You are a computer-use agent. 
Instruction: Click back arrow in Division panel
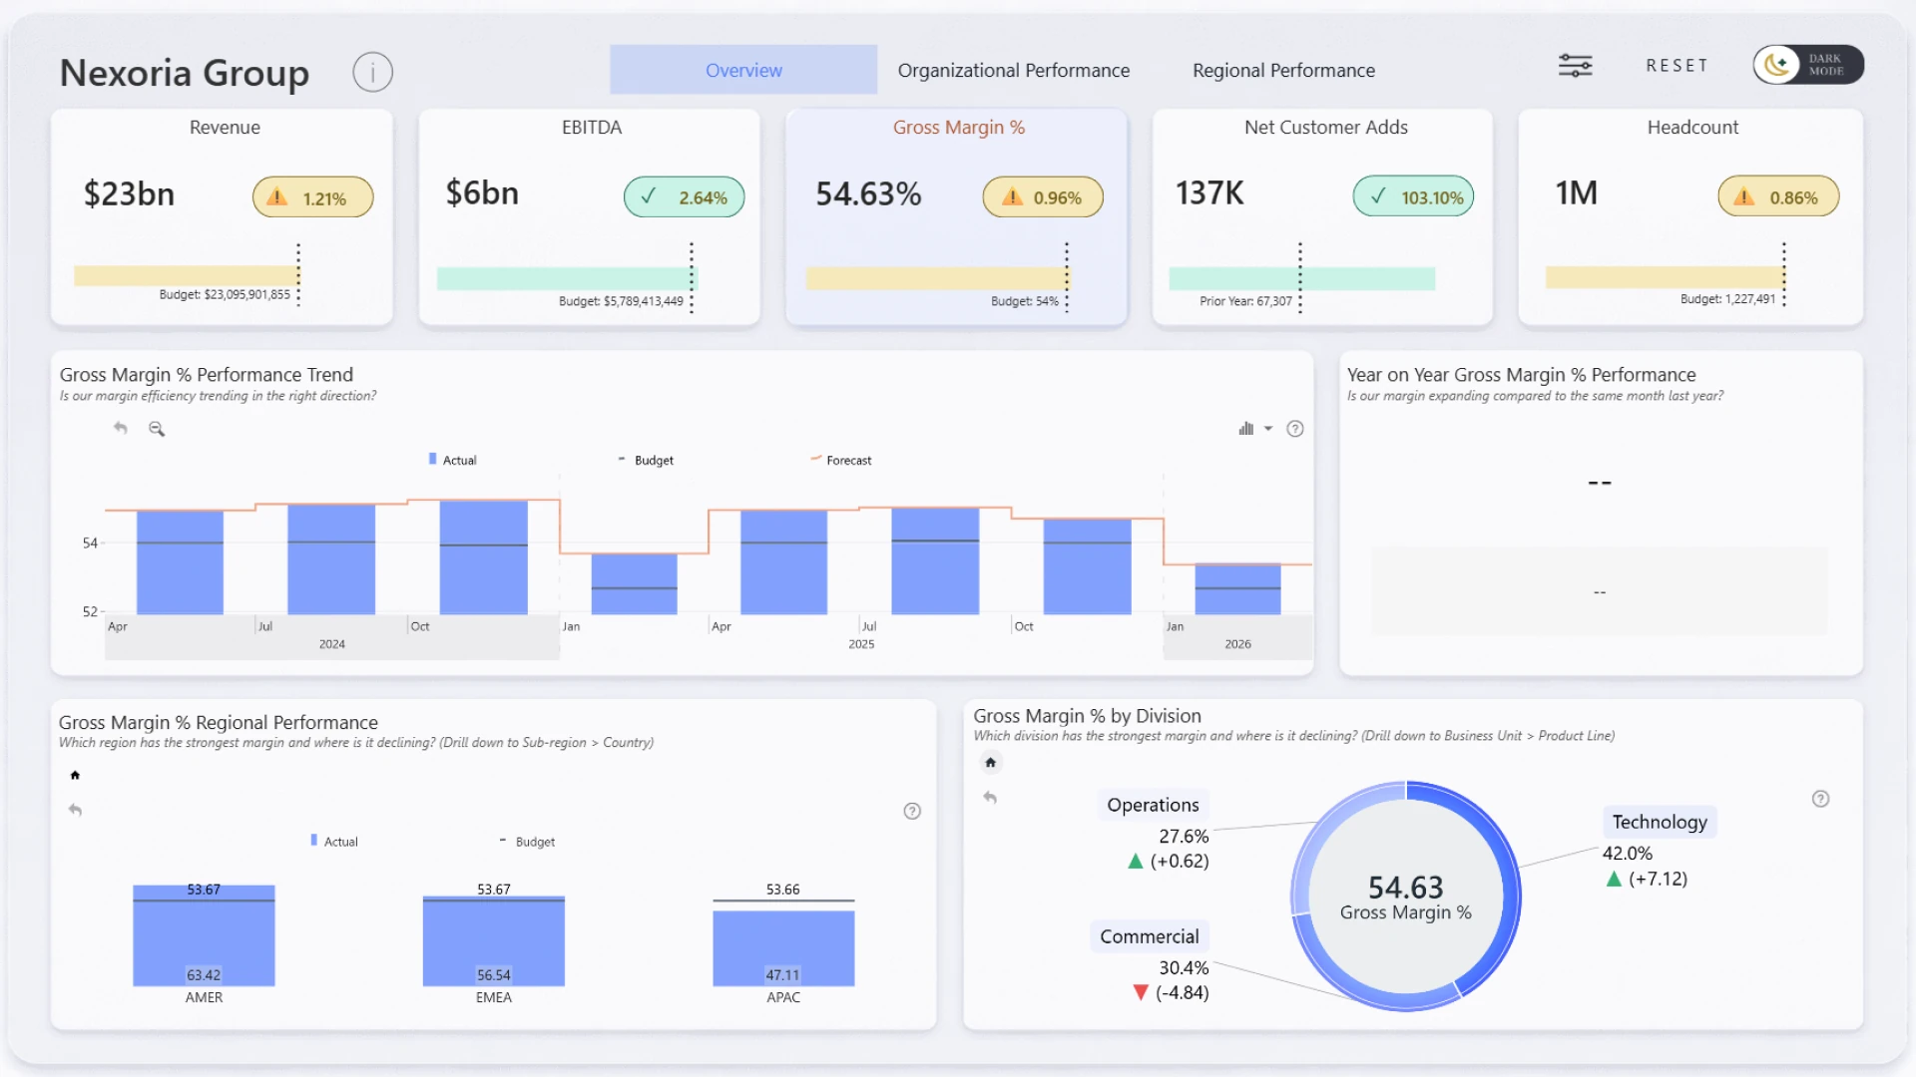(990, 797)
